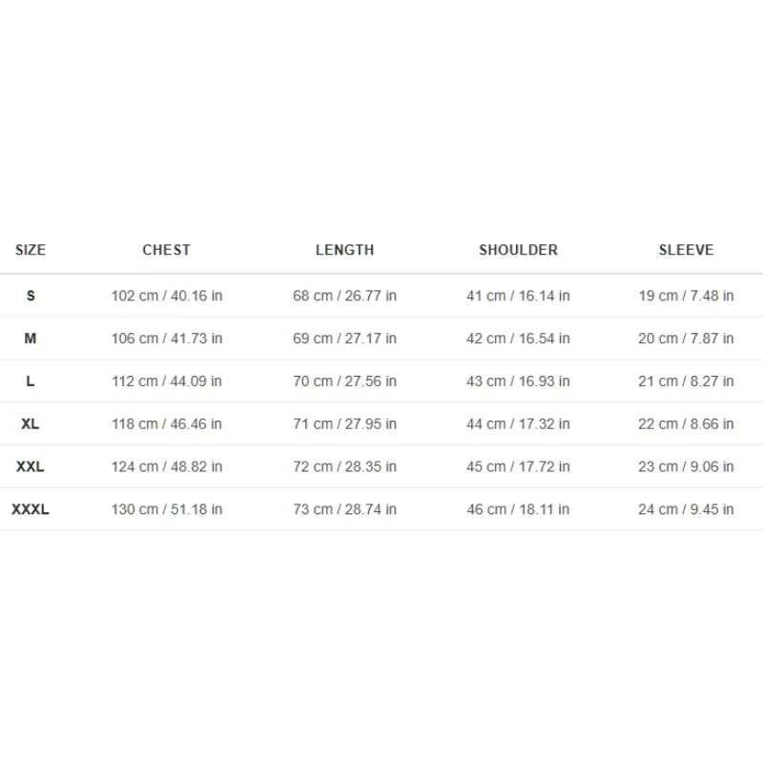
Task: Click the 22 cm / 8.66 in sleeve cell
Action: [x=686, y=423]
